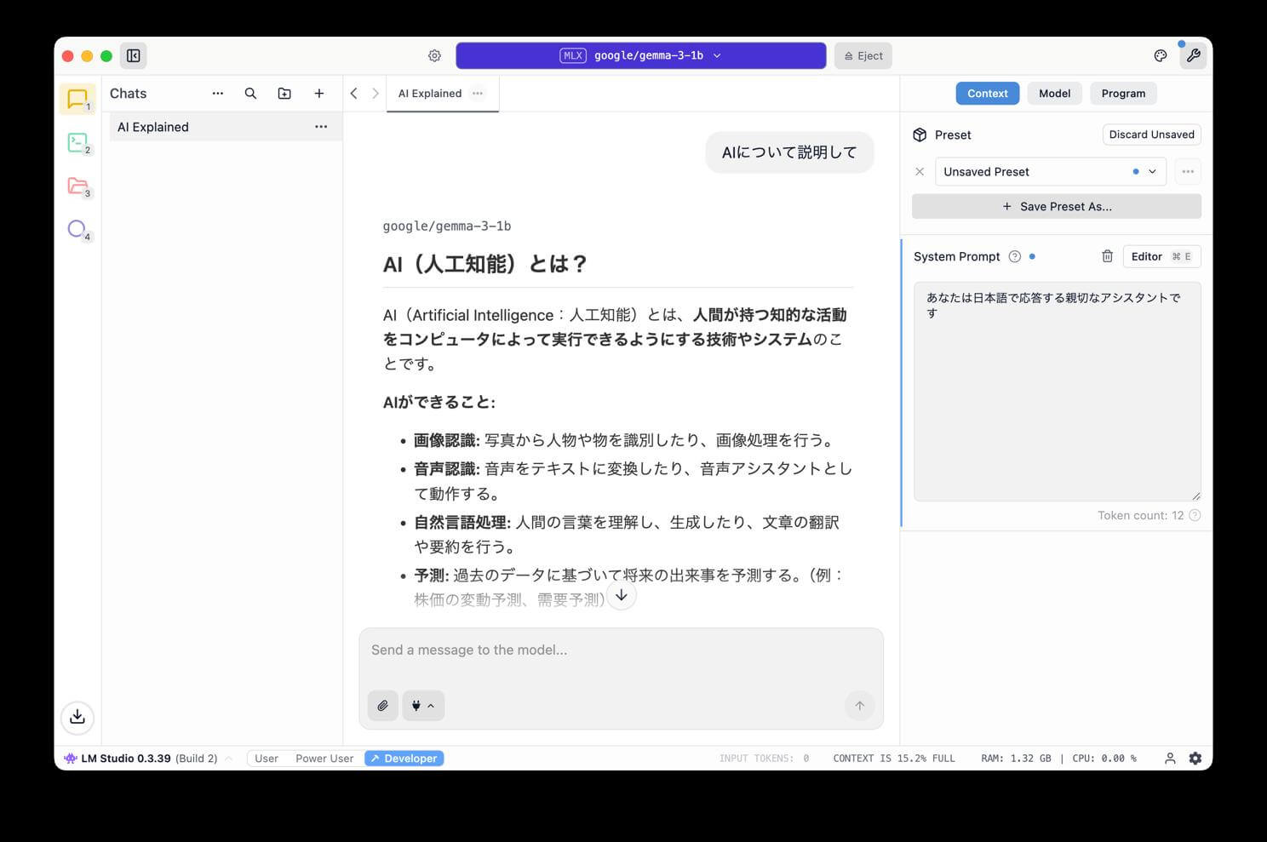Click the message input field

point(620,651)
